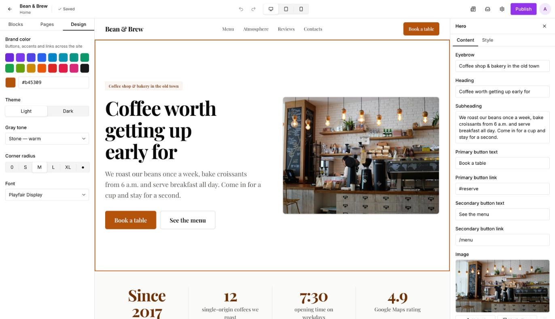The width and height of the screenshot is (555, 319).
Task: Select Light theme
Action: coord(26,111)
